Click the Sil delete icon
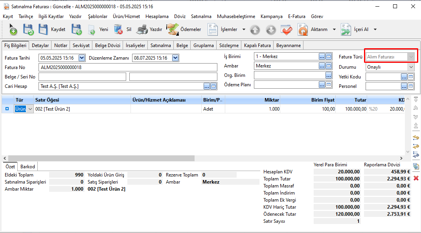The width and height of the screenshot is (421, 233). click(118, 29)
